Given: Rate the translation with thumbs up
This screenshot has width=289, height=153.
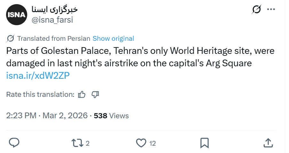Looking at the screenshot, I should [82, 94].
